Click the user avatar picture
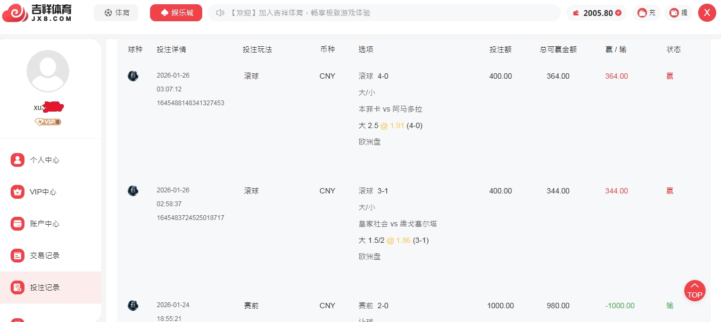 [48, 71]
